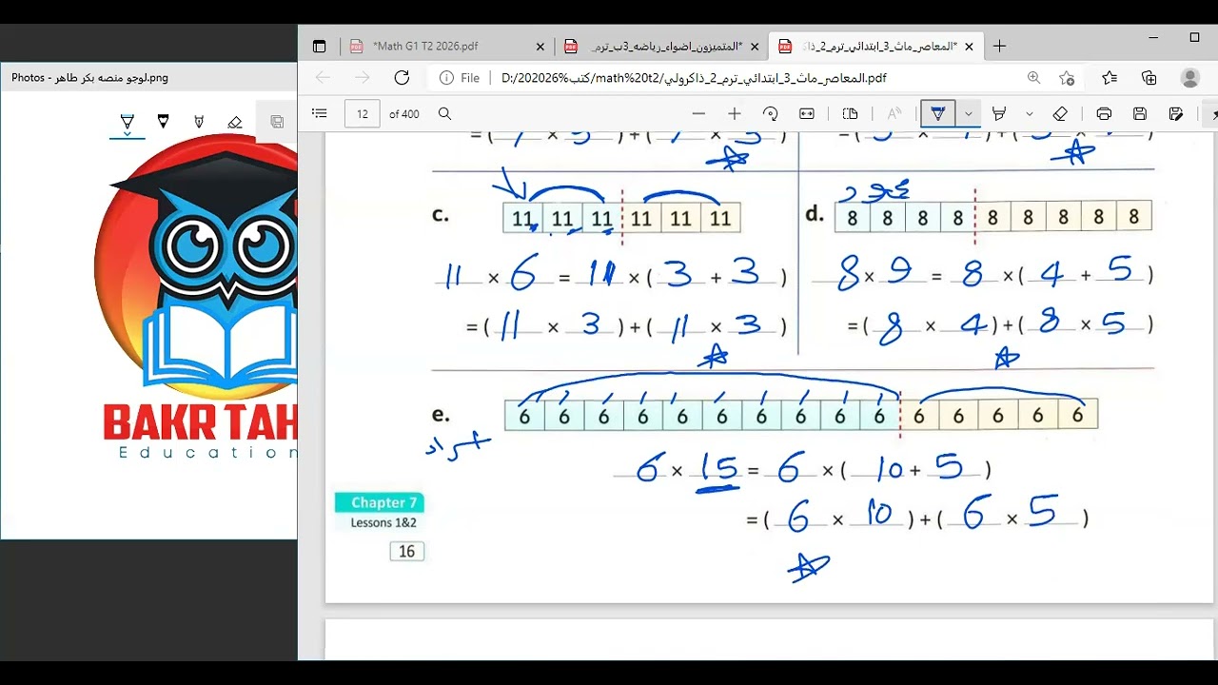Screen dimensions: 1218x685
Task: Click the Lessons 1&2 text
Action: coord(383,522)
